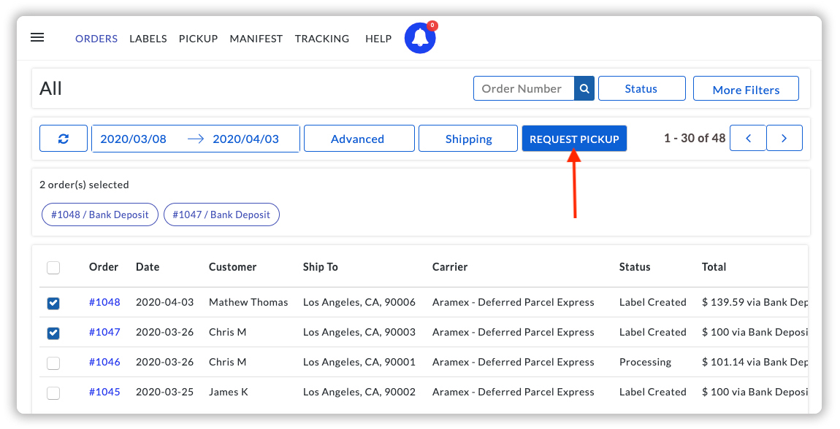Open order #1045 link
Screen dimensions: 840x429
(x=104, y=392)
